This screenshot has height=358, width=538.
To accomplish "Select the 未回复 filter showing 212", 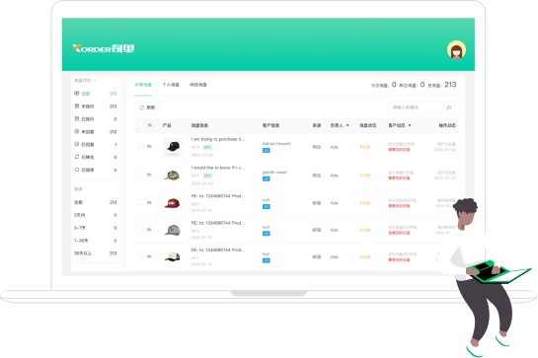I will [x=96, y=132].
